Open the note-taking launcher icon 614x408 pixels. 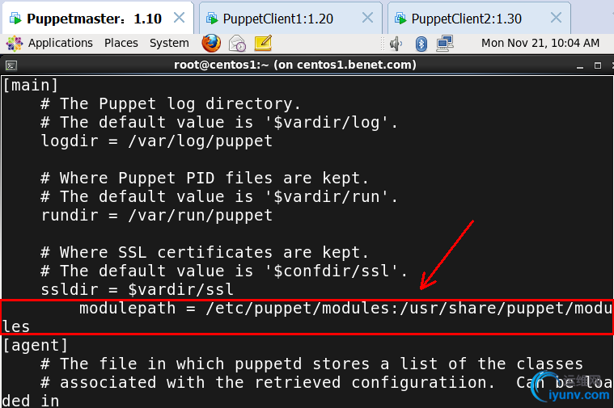[263, 43]
